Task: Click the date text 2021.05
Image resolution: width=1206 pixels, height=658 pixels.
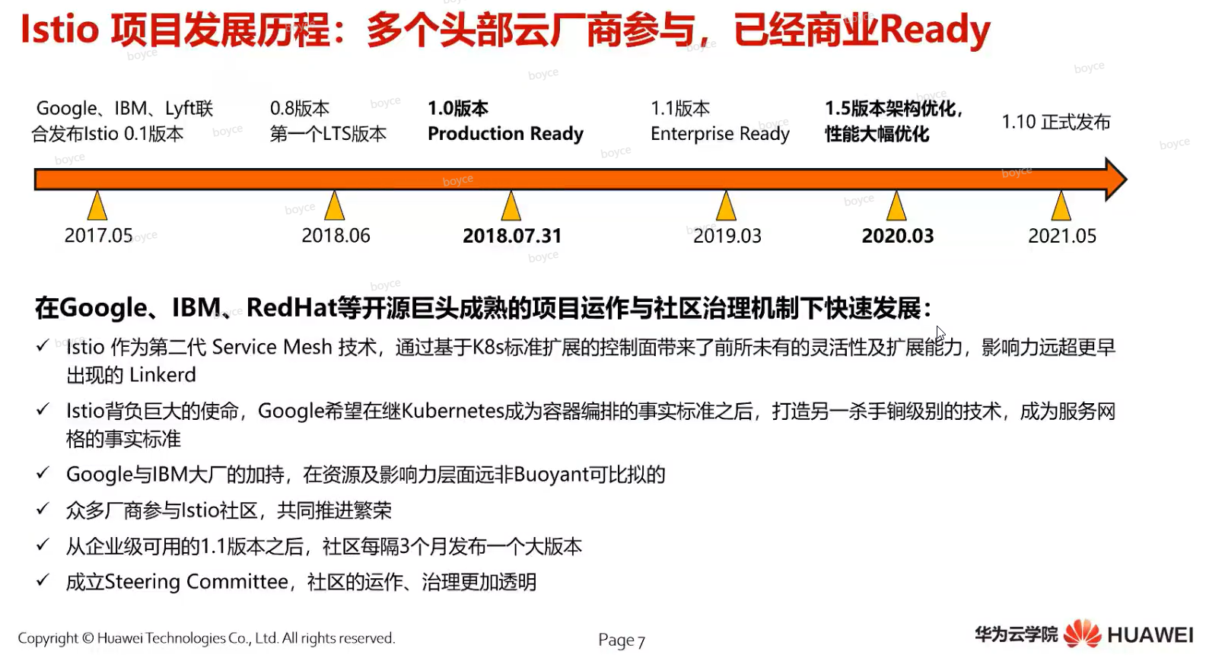Action: pyautogui.click(x=1062, y=236)
